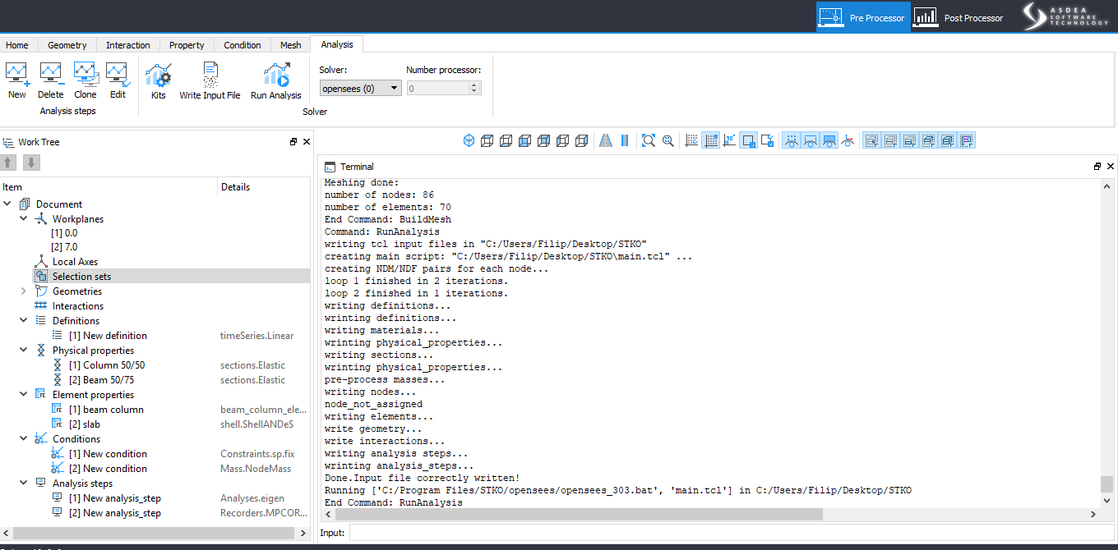Toggle the unhighlighted rectangle selection icon
The height and width of the screenshot is (550, 1118).
[x=767, y=140]
